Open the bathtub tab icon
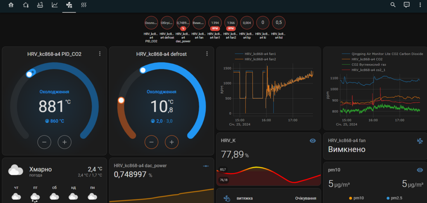The image size is (427, 203). point(40,5)
